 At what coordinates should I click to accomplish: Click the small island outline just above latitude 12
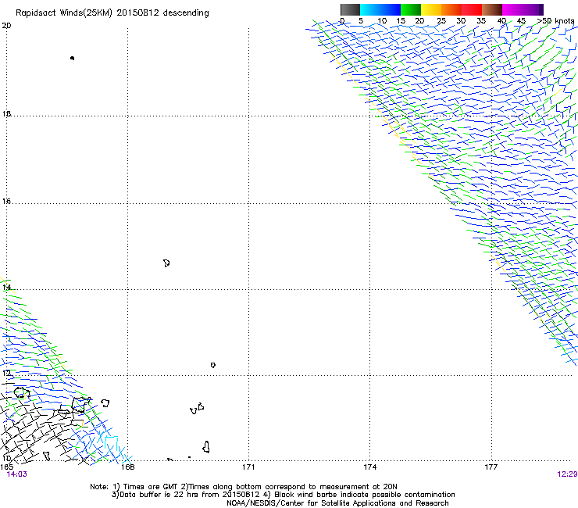click(213, 365)
